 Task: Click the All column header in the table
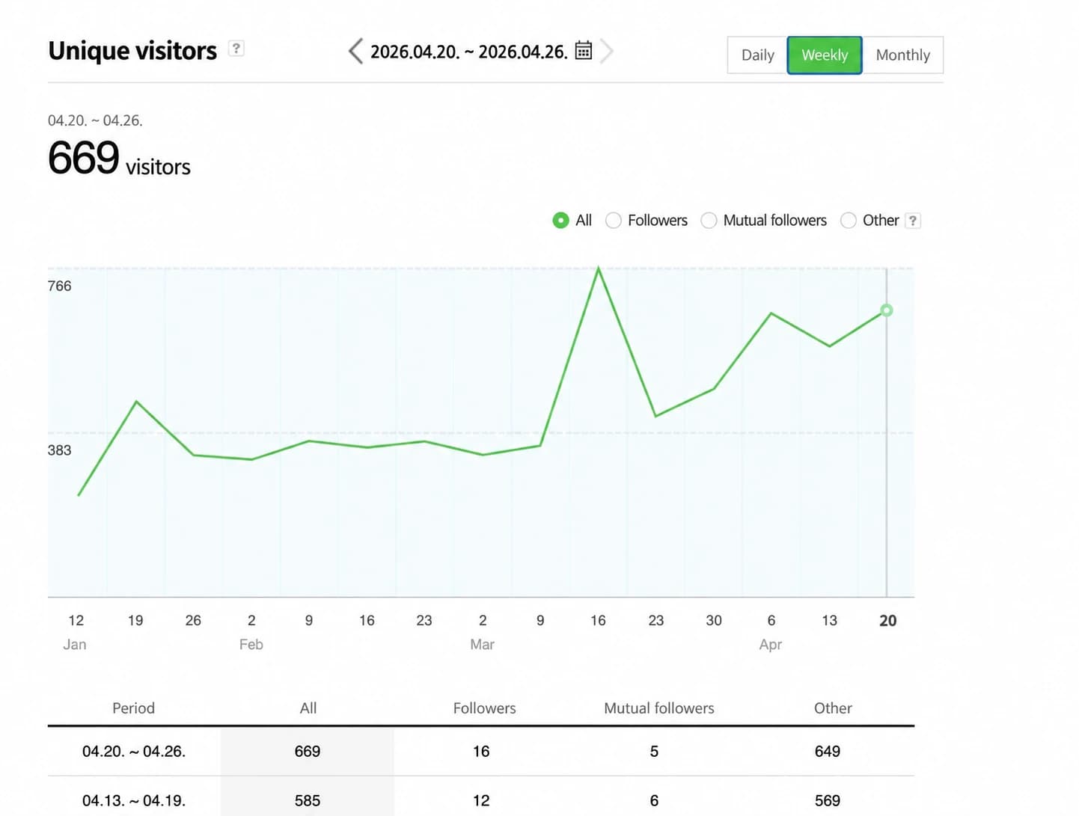(x=308, y=708)
